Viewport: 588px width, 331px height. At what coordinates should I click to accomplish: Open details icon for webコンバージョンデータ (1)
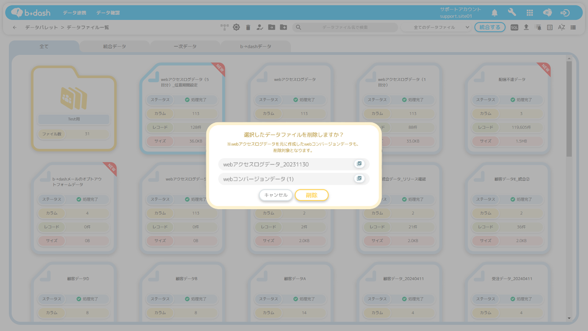point(359,178)
